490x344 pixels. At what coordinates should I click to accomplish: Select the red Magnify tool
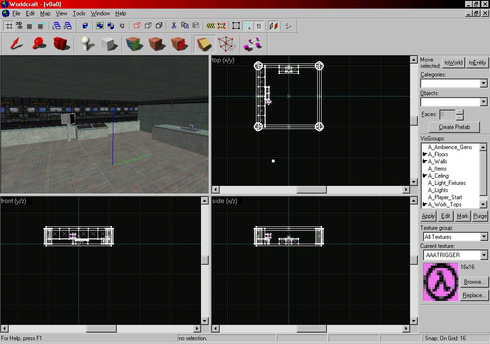(x=39, y=43)
